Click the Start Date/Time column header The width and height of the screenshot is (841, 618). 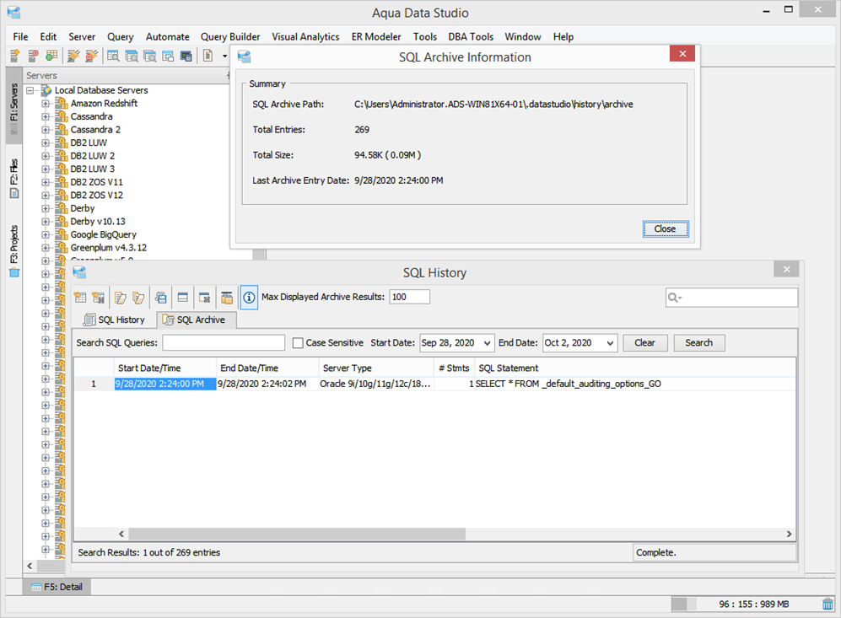pos(165,368)
